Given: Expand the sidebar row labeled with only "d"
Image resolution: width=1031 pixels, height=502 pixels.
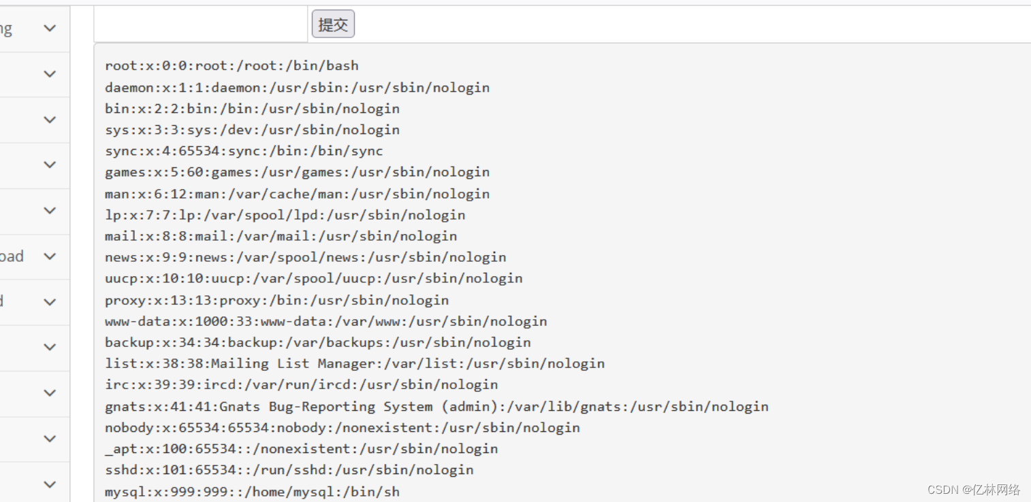Looking at the screenshot, I should pos(50,302).
